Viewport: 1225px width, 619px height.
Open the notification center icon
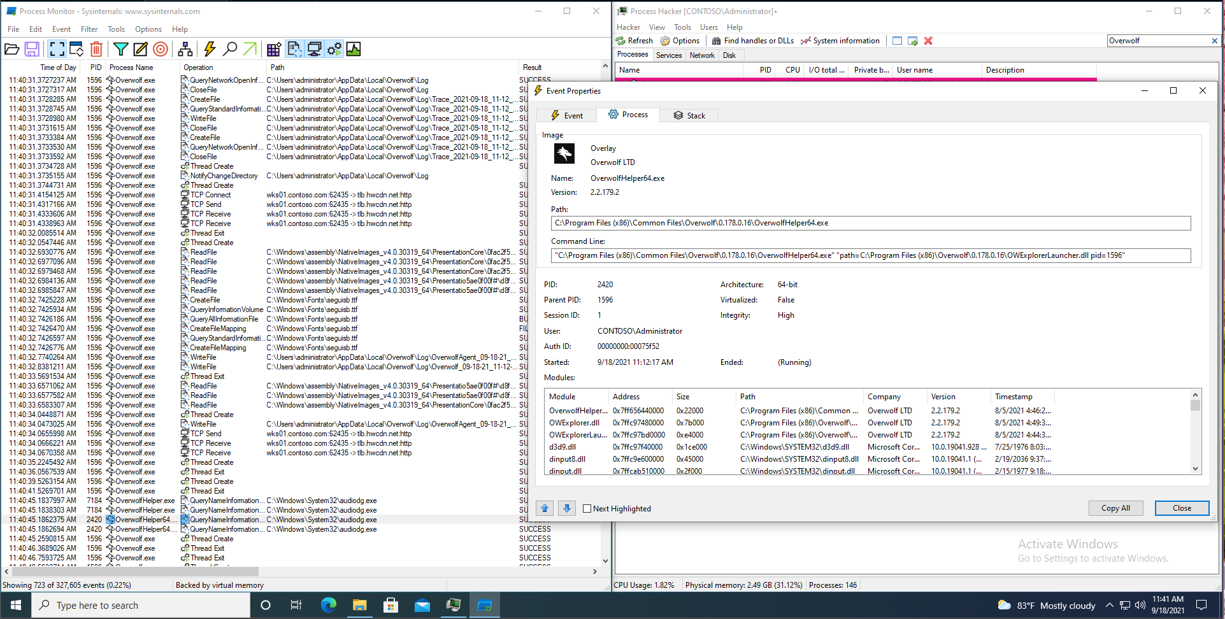(x=1201, y=605)
